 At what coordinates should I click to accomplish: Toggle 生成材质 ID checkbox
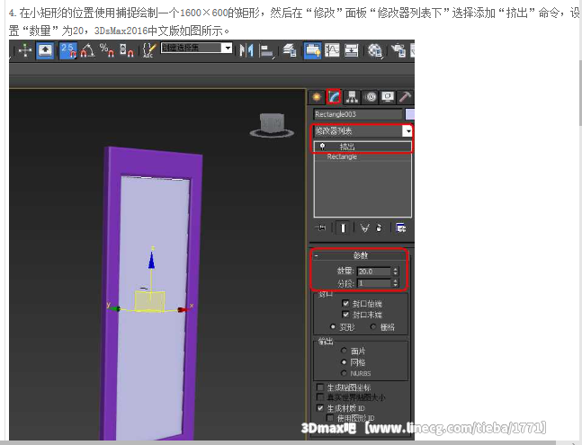320,408
